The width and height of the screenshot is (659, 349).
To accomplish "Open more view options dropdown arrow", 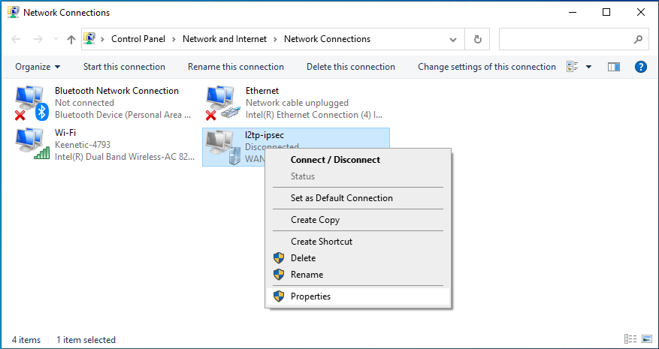I will [588, 67].
